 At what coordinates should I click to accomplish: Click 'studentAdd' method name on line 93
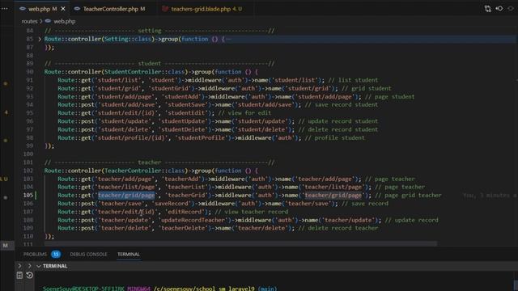181,97
